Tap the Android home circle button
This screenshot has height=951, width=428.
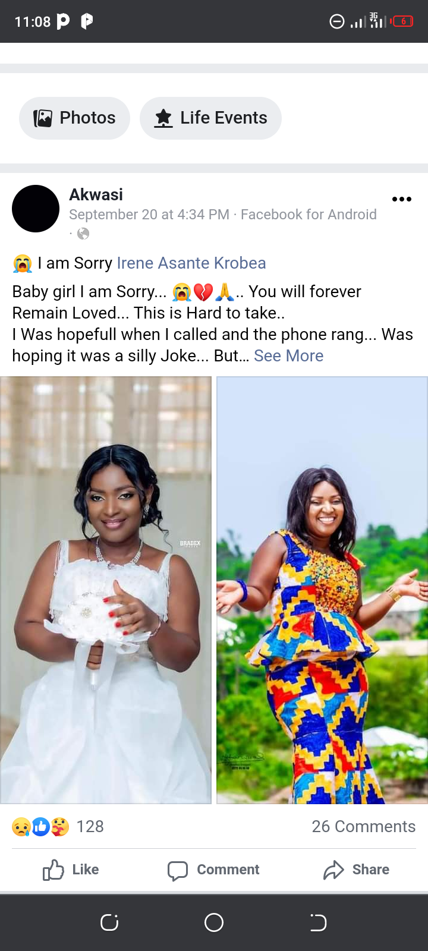pos(214,922)
